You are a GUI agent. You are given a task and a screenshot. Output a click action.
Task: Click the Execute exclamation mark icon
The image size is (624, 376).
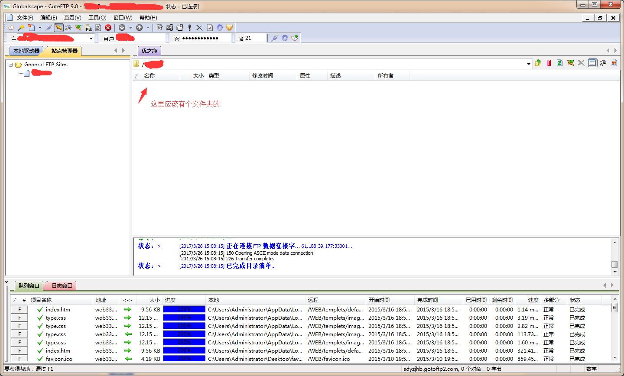190,28
